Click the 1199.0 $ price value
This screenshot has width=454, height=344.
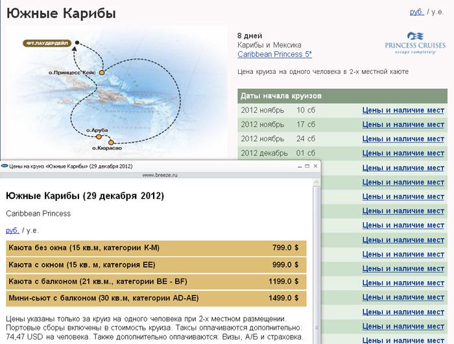(283, 282)
